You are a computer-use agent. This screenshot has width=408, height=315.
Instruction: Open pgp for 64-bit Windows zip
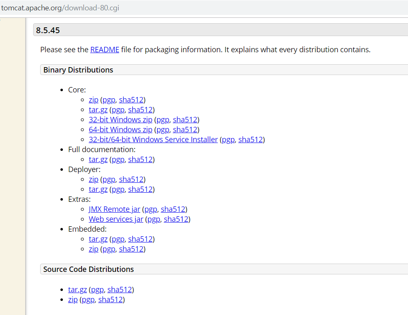(x=163, y=129)
